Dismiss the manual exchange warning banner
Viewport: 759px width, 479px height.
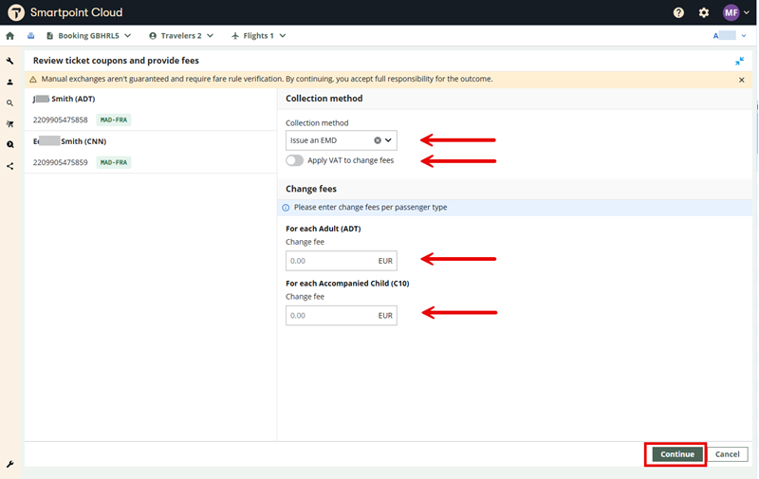point(742,80)
